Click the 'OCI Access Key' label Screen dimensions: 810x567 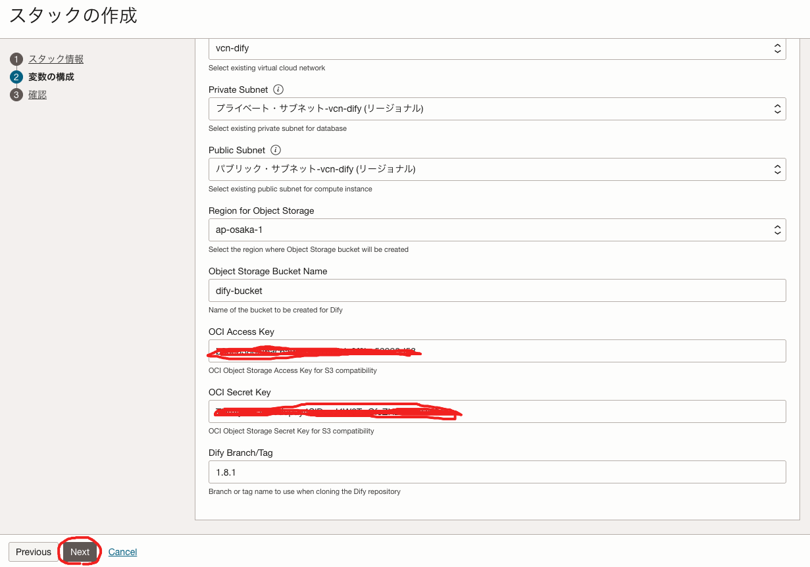[241, 332]
